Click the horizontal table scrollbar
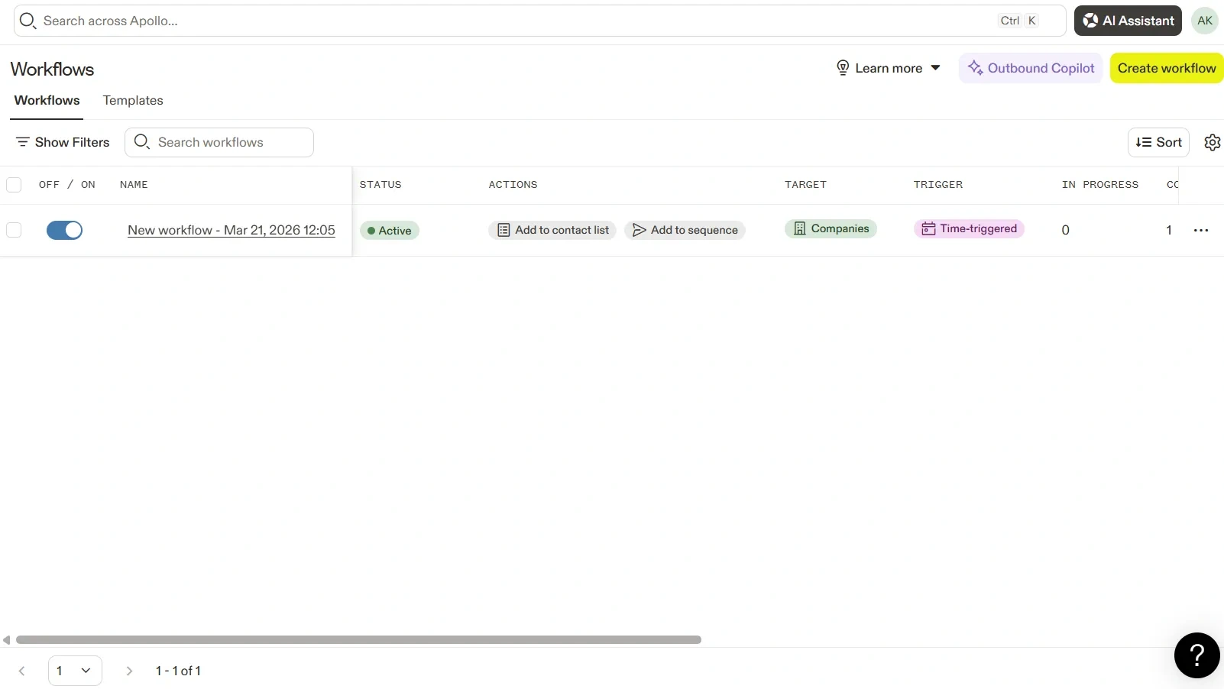The height and width of the screenshot is (689, 1224). [x=358, y=640]
